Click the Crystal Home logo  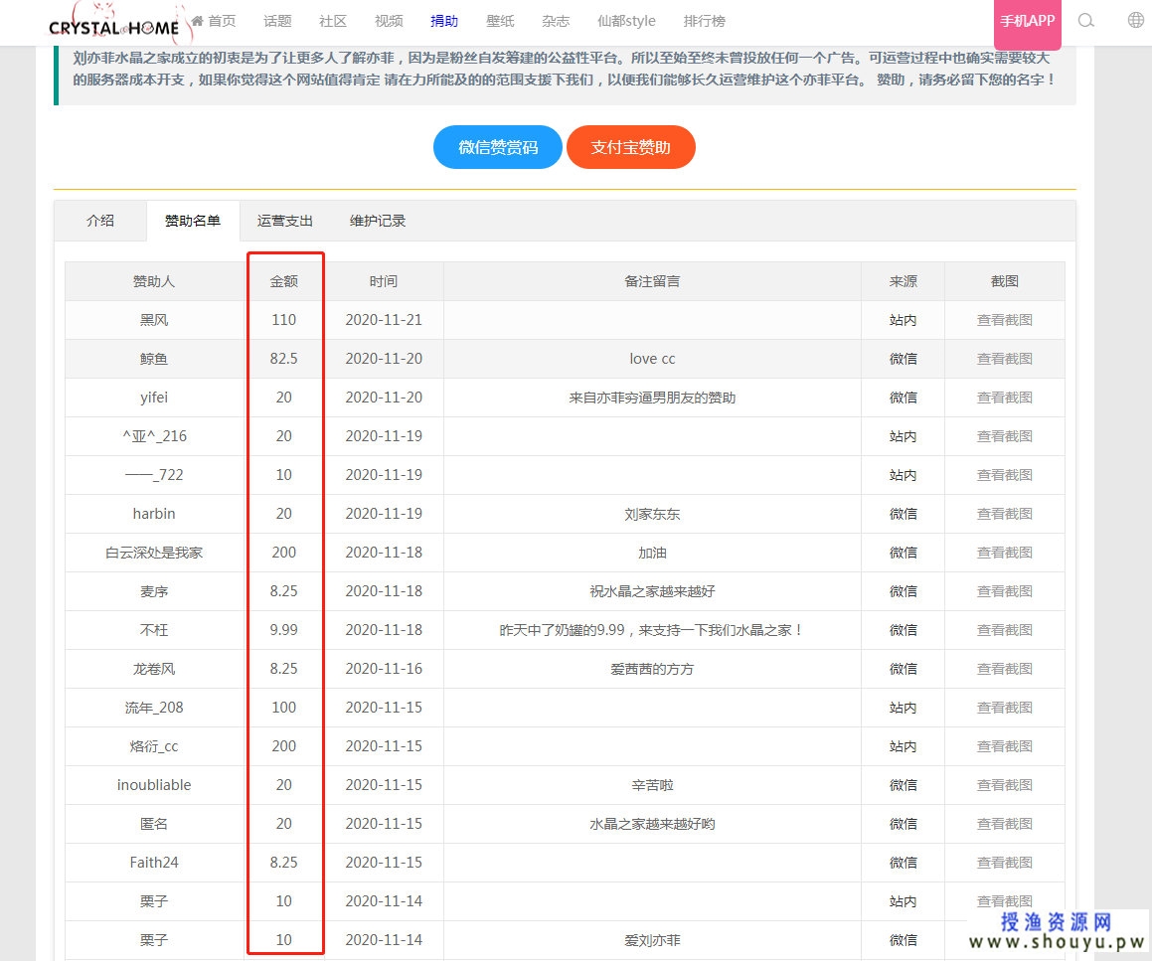tap(114, 26)
